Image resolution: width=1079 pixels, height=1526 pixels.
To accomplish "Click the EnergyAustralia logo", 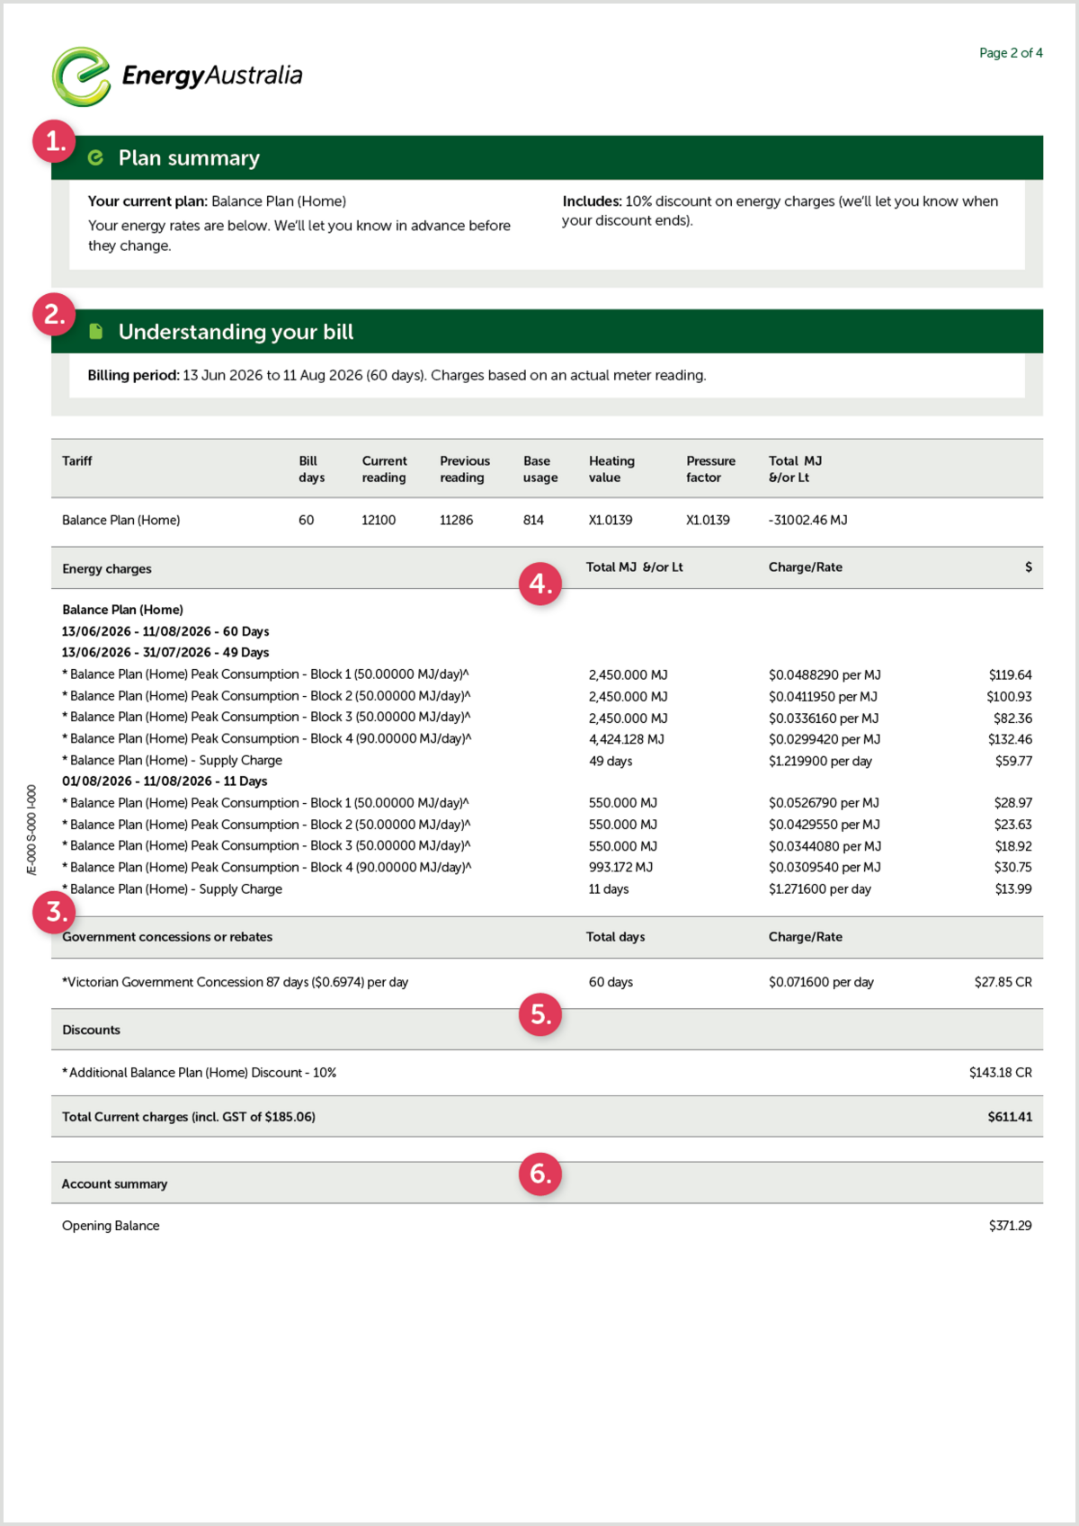I will [x=177, y=76].
